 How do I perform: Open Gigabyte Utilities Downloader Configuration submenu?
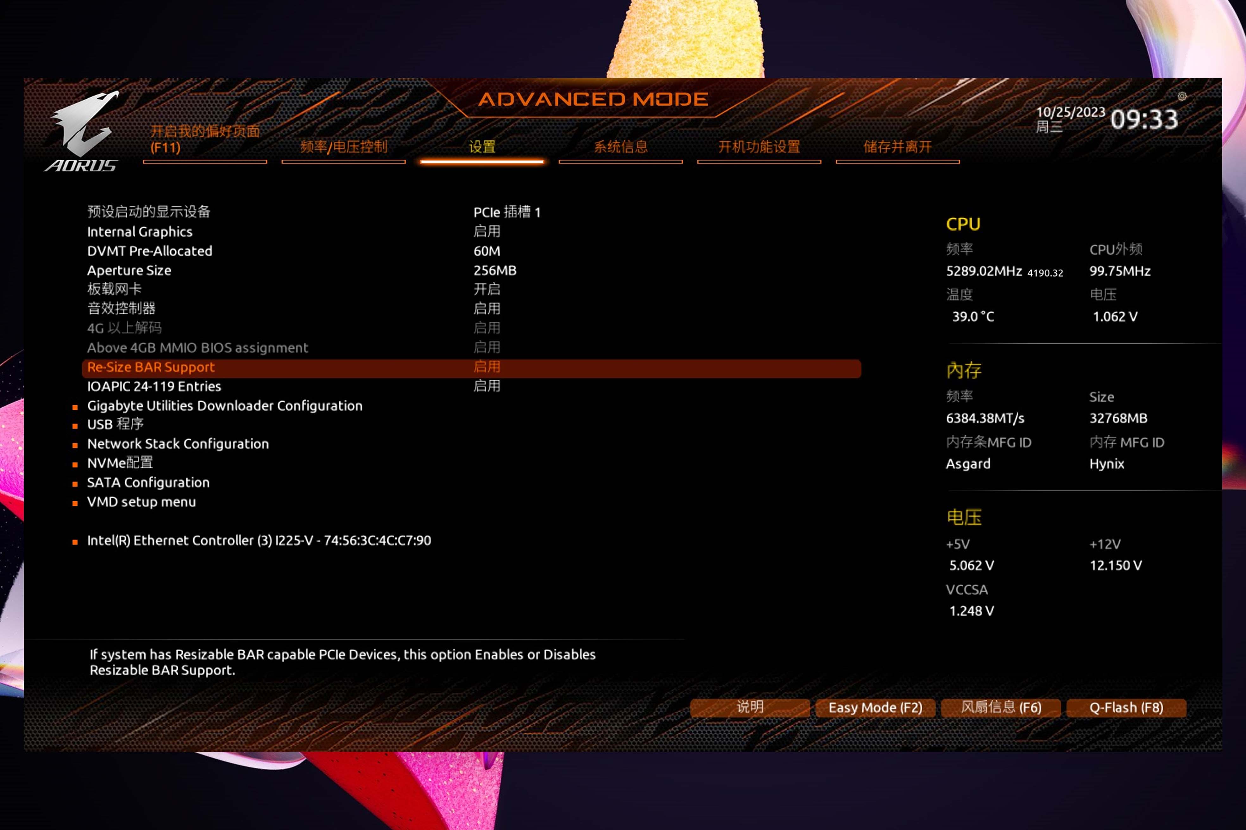pyautogui.click(x=225, y=406)
